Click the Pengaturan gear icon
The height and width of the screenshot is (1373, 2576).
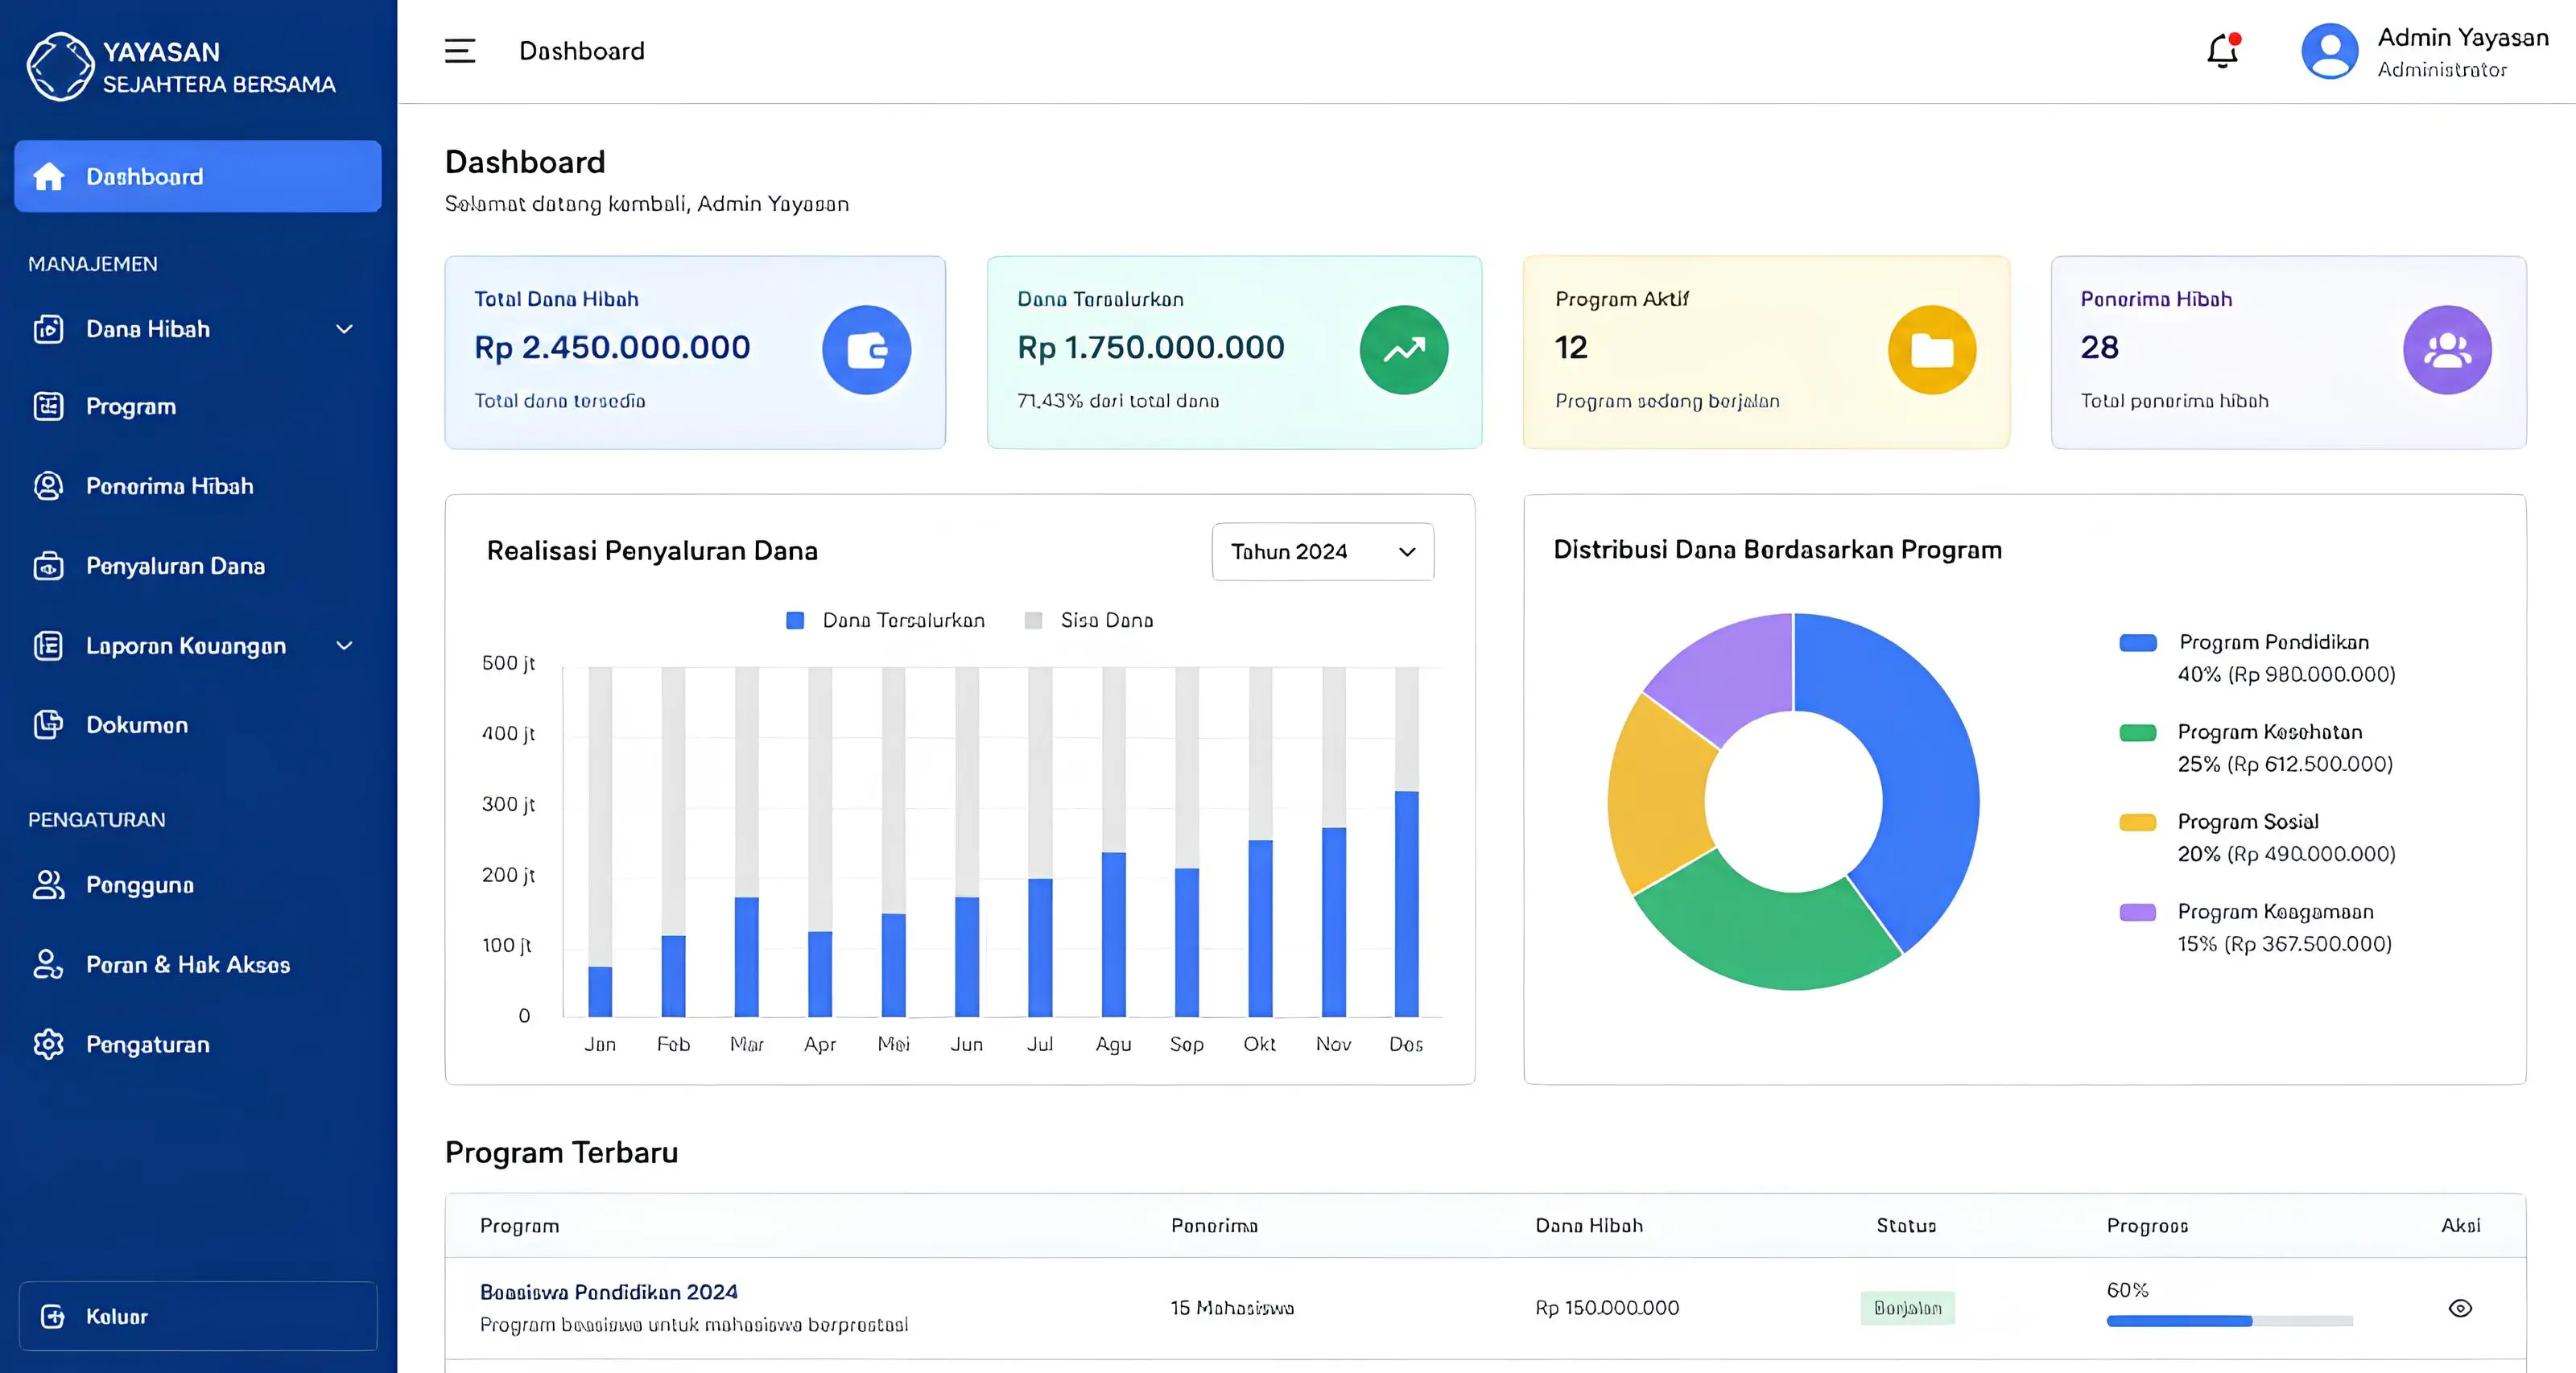click(x=48, y=1044)
